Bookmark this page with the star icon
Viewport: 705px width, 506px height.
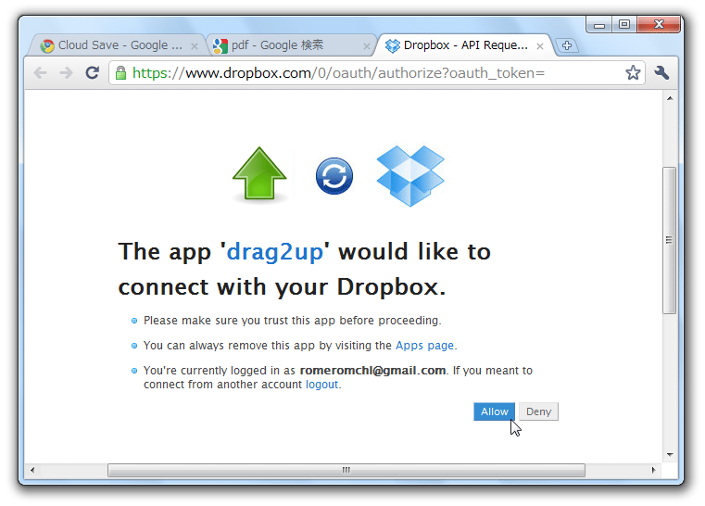(x=633, y=72)
